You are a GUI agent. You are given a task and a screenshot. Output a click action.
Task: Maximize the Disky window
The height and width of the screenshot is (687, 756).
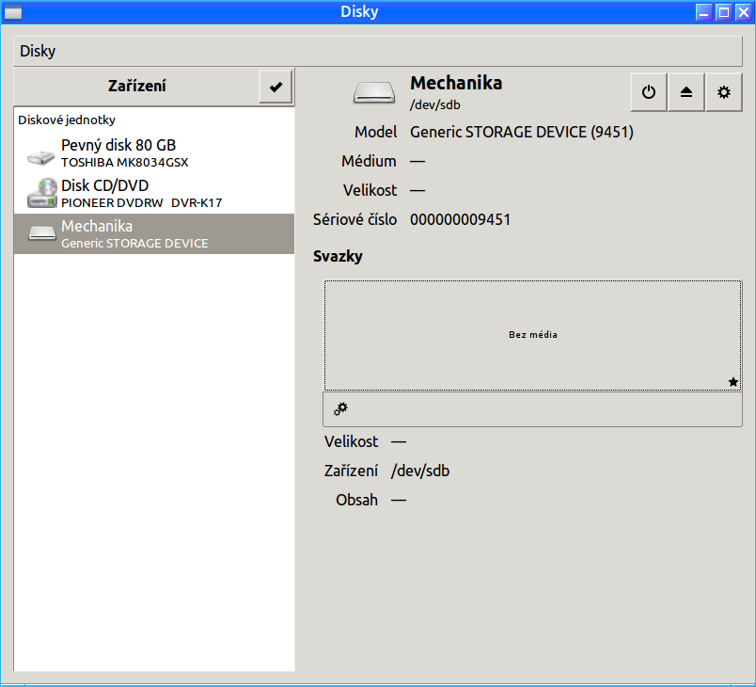pyautogui.click(x=724, y=12)
